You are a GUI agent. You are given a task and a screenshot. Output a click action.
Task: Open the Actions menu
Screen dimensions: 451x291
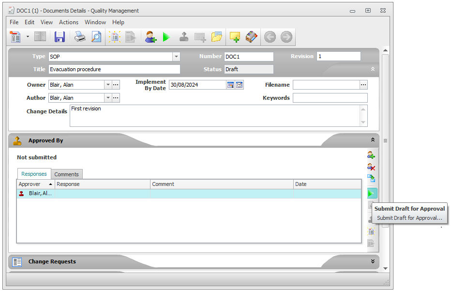tap(68, 22)
